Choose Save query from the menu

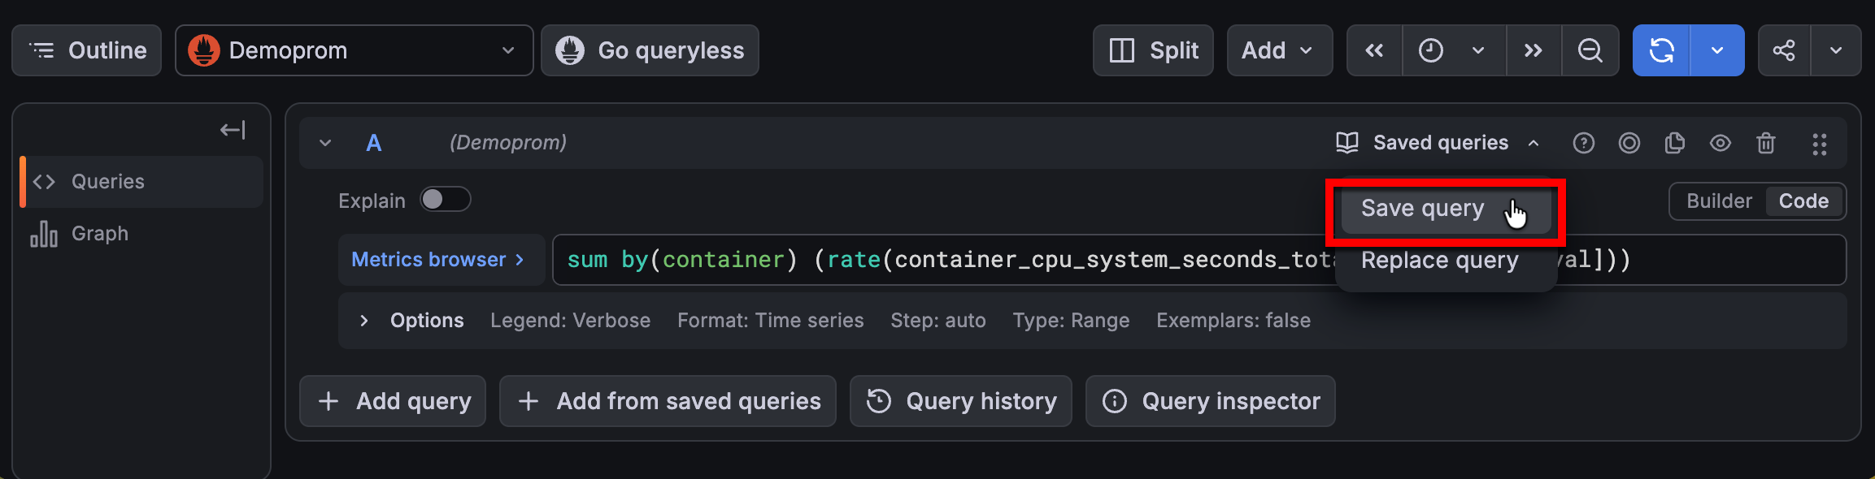(x=1446, y=209)
